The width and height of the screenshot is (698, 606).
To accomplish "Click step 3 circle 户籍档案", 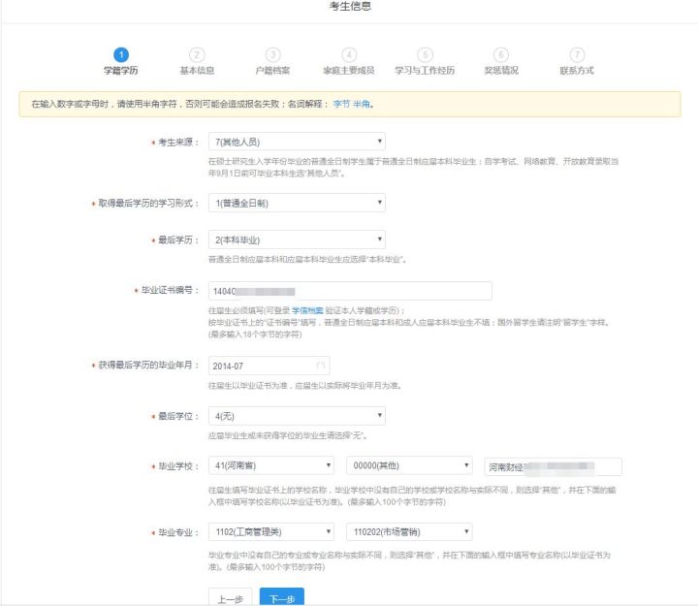I will tap(273, 55).
